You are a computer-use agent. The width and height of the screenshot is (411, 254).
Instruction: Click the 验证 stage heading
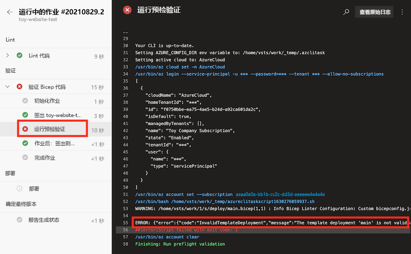pos(10,71)
